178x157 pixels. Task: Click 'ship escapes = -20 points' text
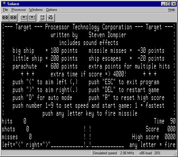tap(126, 58)
